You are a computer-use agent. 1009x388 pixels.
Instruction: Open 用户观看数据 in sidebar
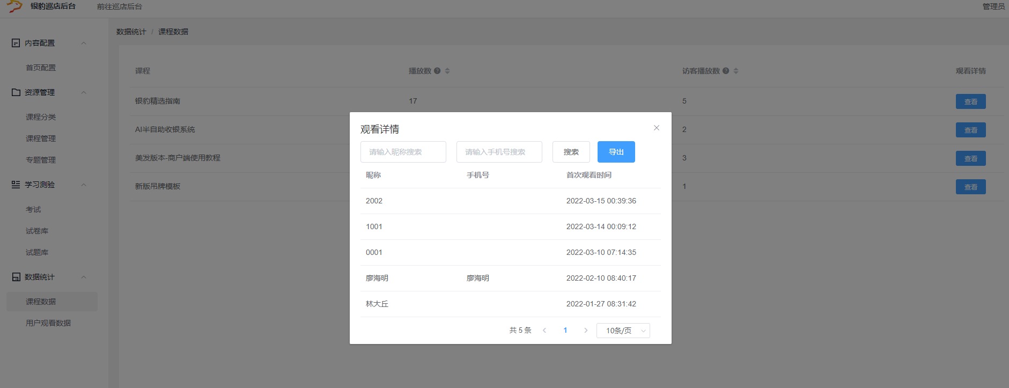[x=48, y=323]
